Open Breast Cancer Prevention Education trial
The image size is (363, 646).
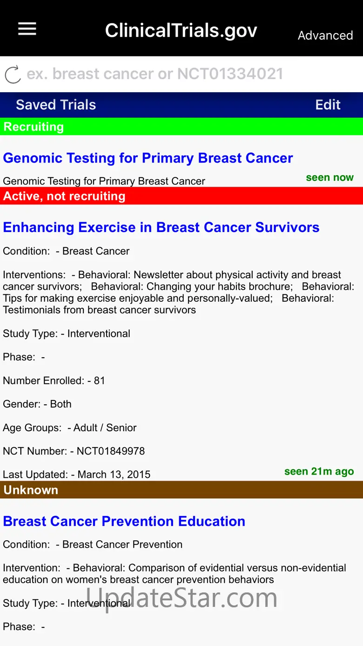click(124, 521)
